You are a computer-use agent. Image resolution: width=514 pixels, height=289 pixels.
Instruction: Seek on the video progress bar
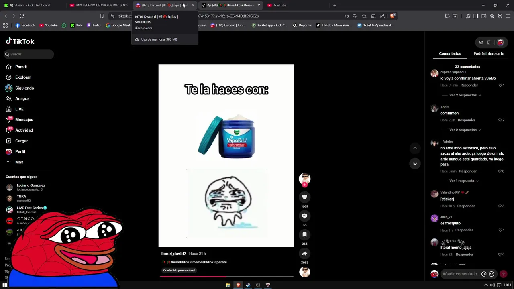226,277
